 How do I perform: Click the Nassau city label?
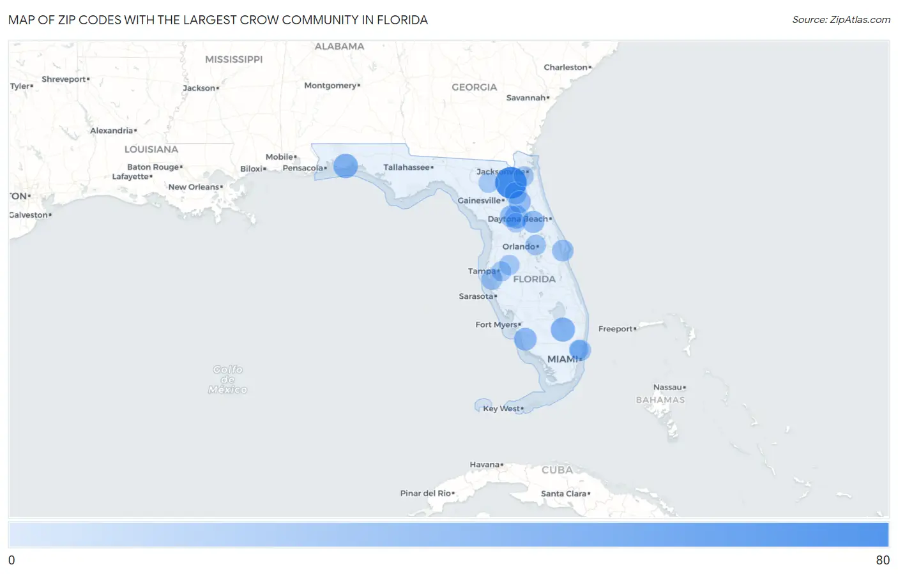click(667, 388)
